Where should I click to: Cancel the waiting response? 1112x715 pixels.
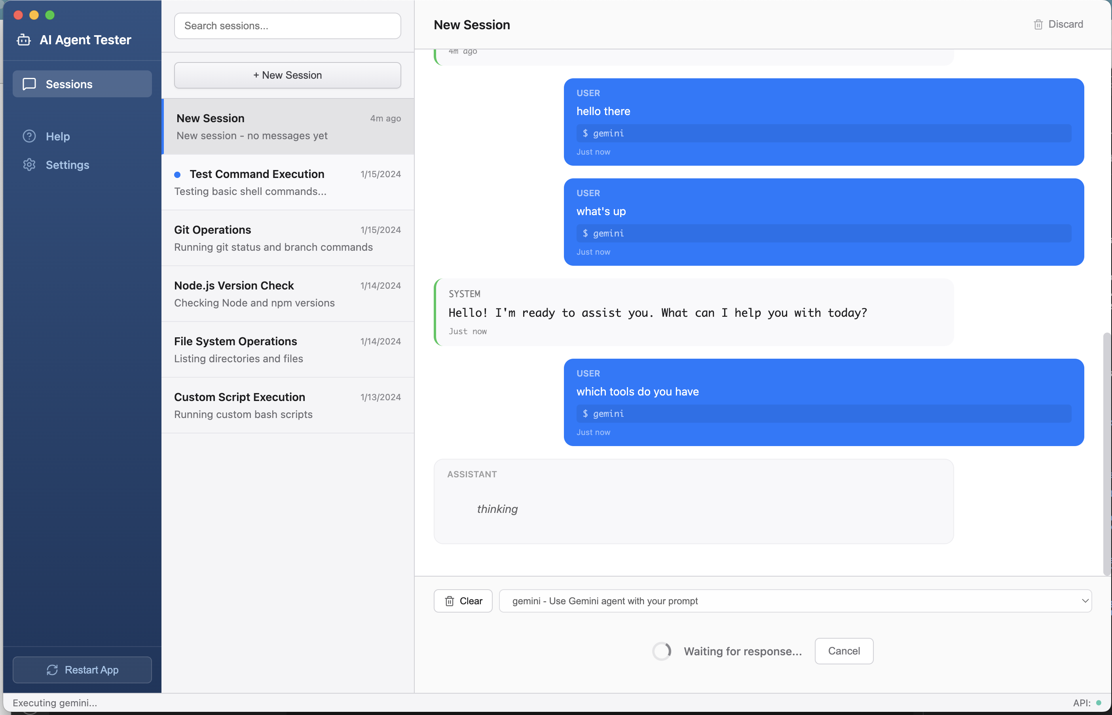click(x=844, y=651)
